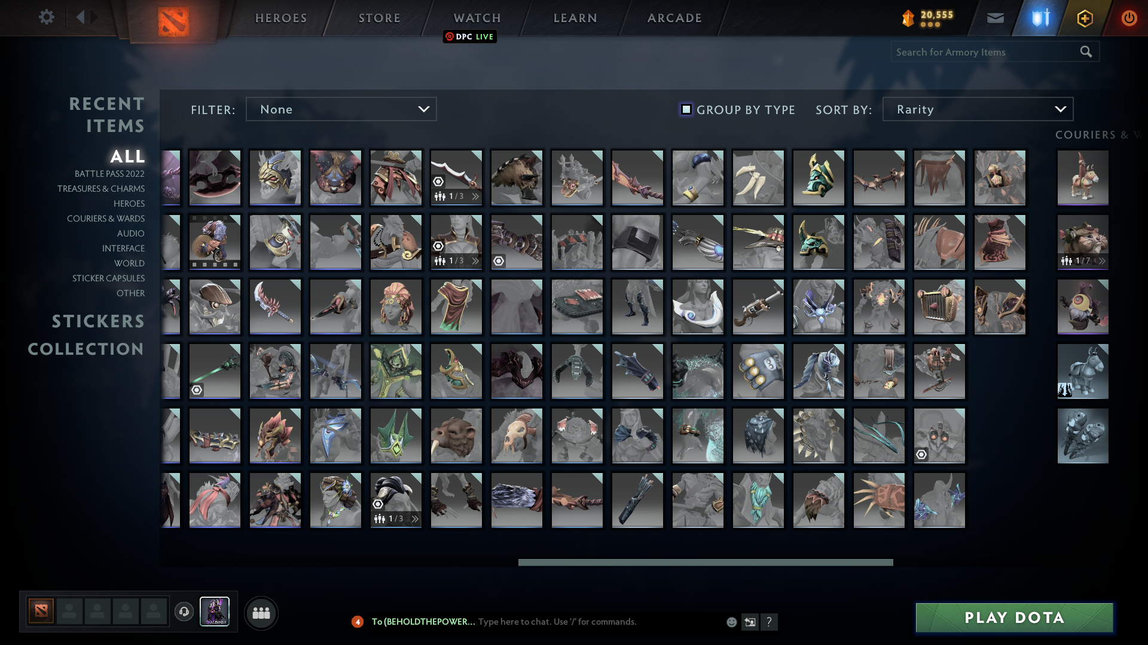Expand the 1/7 set on the hamster courier
Viewport: 1148px width, 645px height.
(1101, 261)
